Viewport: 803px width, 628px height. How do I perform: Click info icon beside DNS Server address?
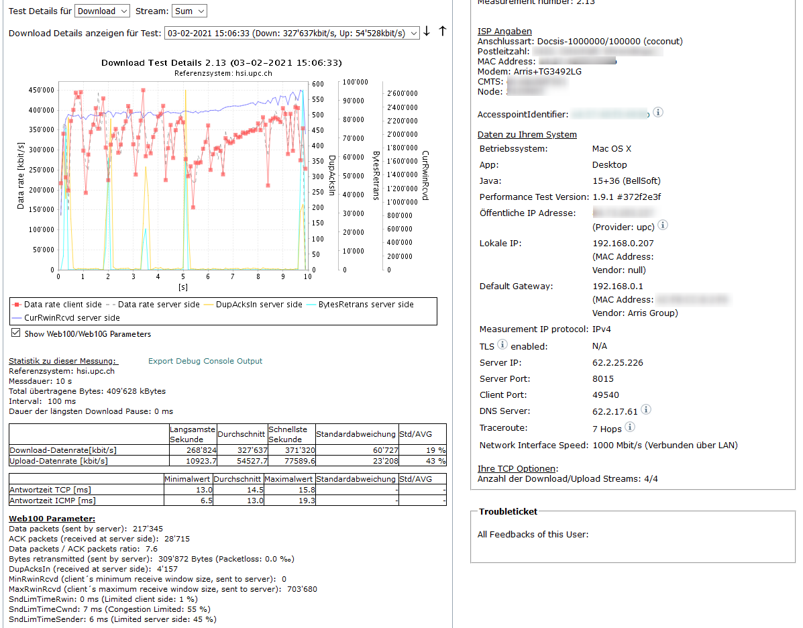pos(645,410)
